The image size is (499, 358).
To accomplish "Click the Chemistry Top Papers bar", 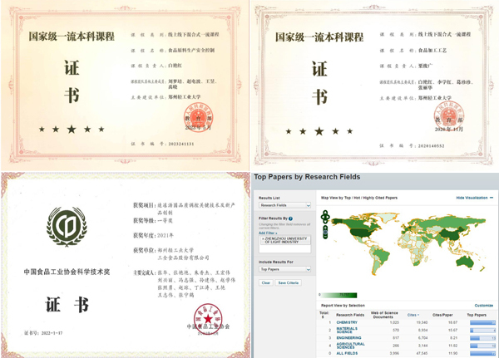I will (482, 323).
